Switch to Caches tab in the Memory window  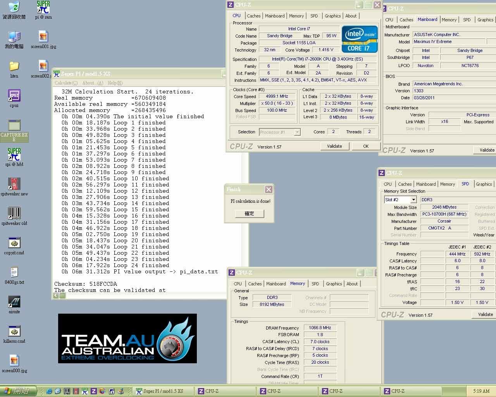[x=255, y=284]
